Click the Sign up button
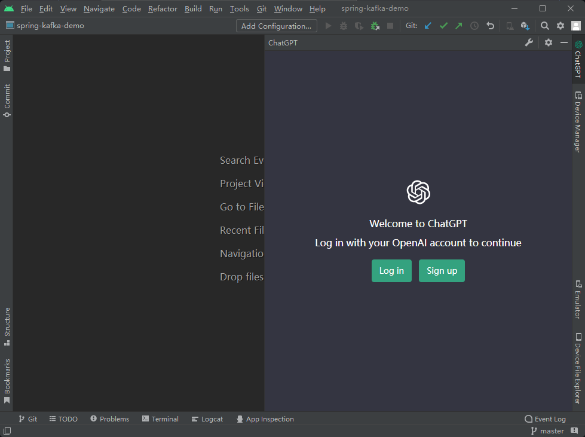 tap(442, 271)
